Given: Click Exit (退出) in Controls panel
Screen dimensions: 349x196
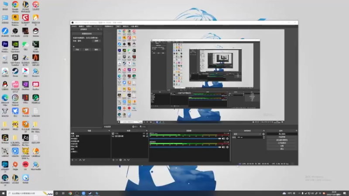Looking at the screenshot, I should click(x=282, y=149).
